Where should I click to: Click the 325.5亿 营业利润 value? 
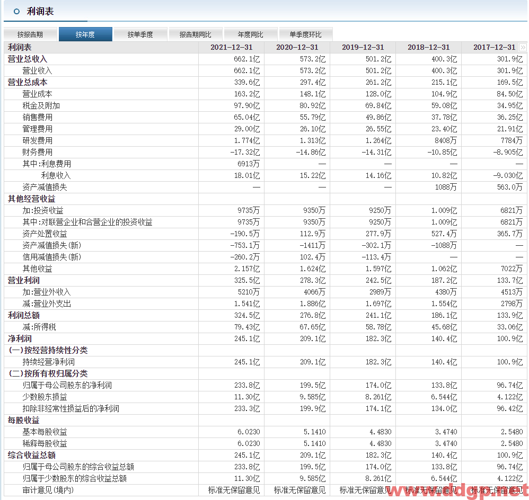coord(247,281)
